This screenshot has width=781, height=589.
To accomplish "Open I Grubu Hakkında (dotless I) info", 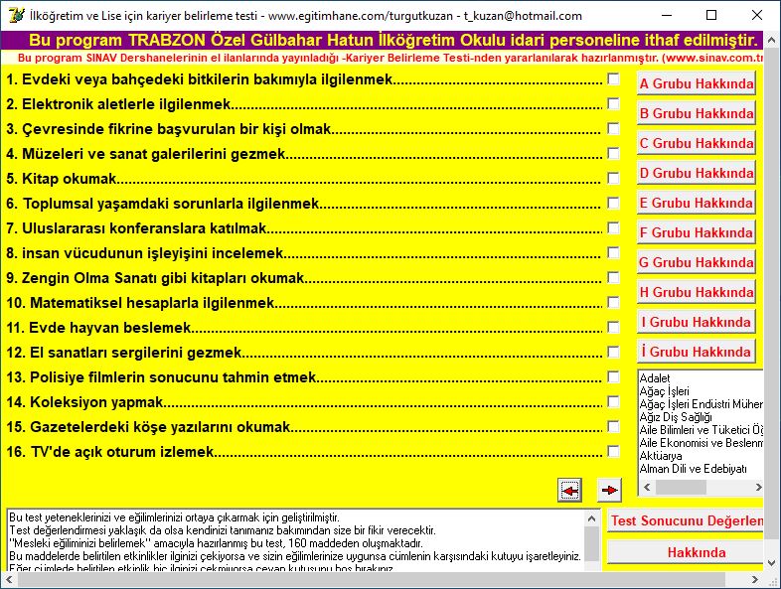I will pos(697,322).
